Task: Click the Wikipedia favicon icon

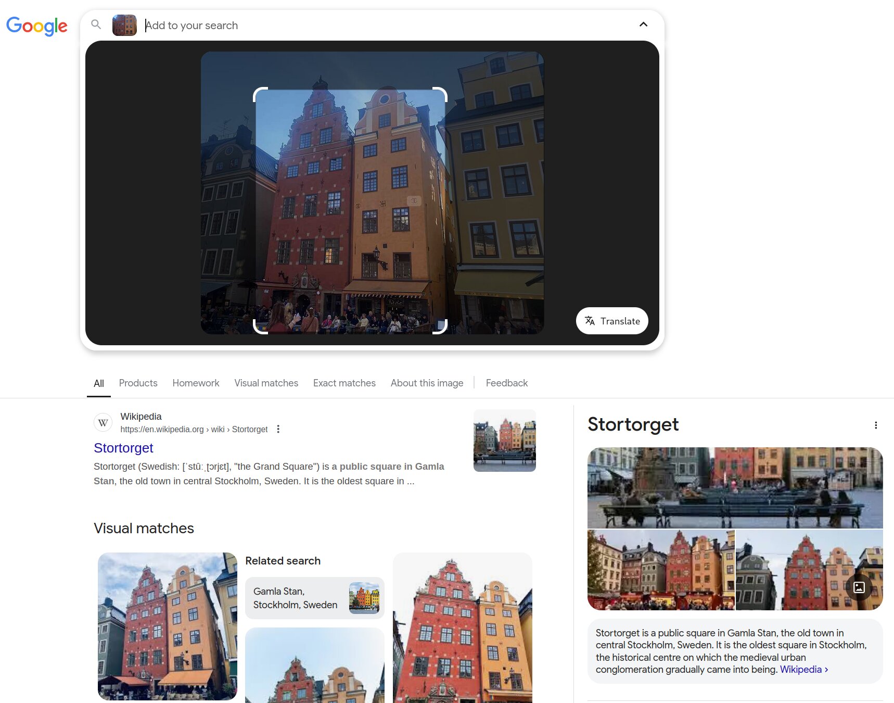Action: click(103, 422)
